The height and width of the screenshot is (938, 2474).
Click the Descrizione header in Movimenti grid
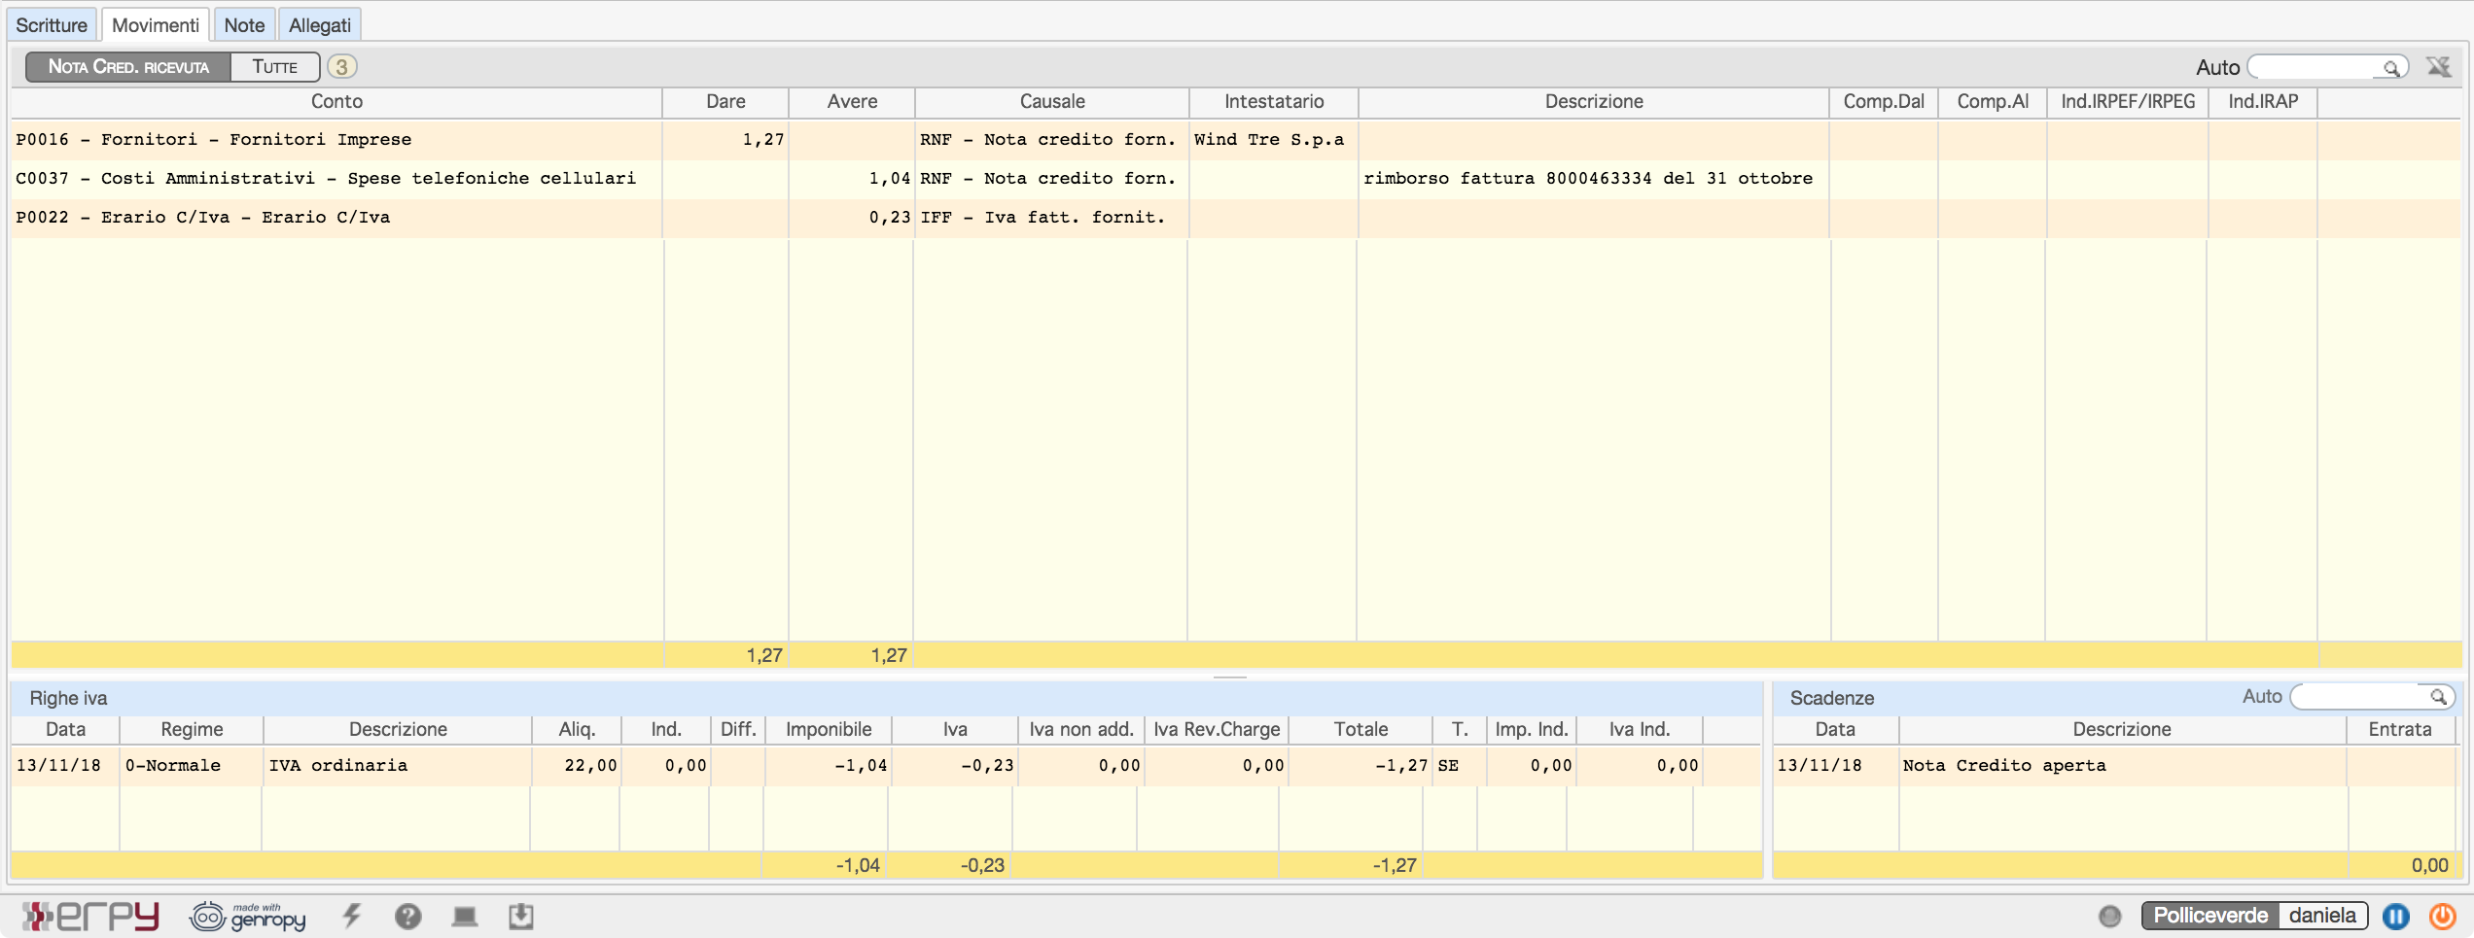[x=1594, y=102]
